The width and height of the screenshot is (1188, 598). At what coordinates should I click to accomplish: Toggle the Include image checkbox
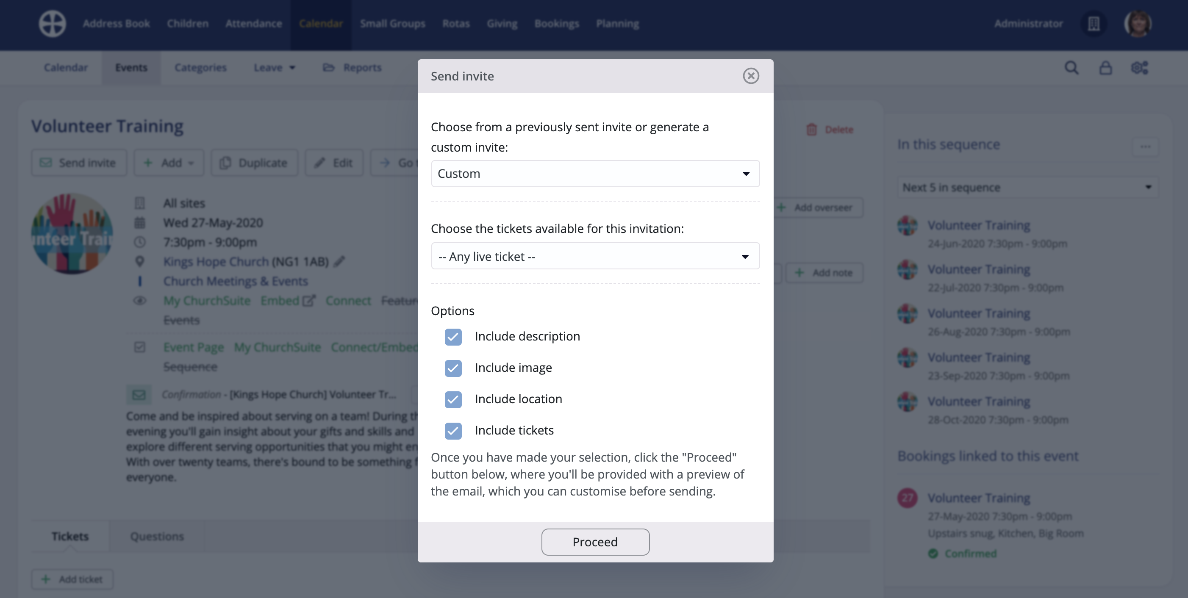click(453, 368)
